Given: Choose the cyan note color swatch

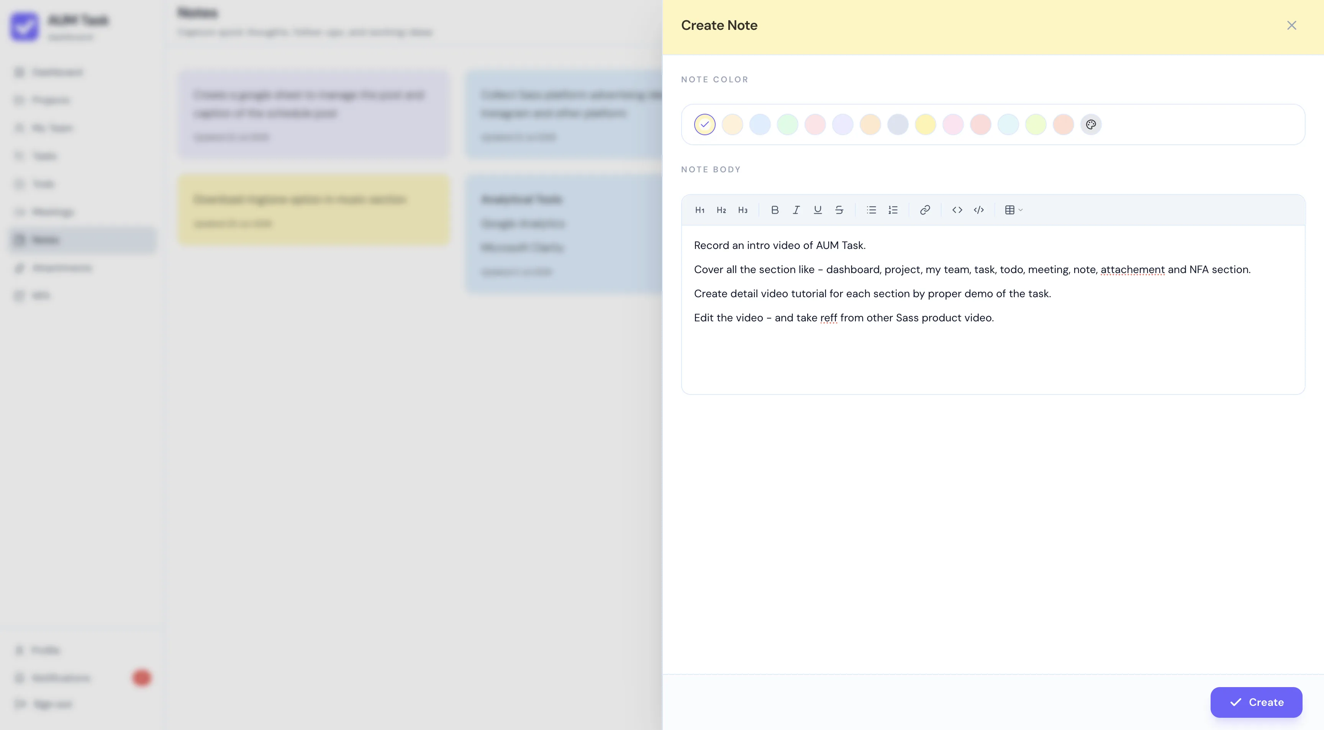Looking at the screenshot, I should click(x=1008, y=124).
